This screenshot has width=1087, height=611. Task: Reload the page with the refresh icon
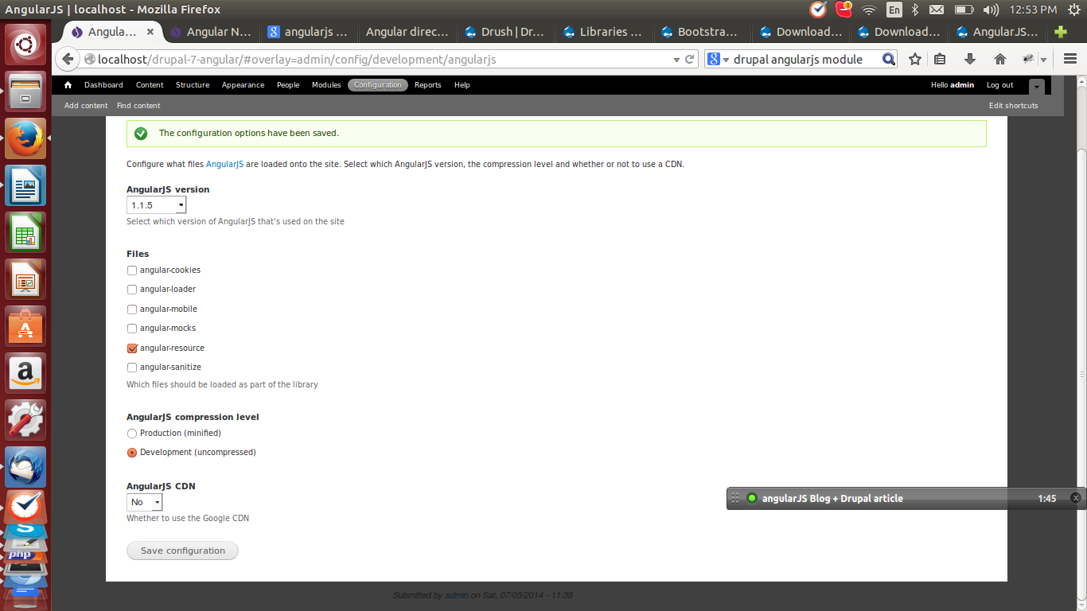[690, 59]
